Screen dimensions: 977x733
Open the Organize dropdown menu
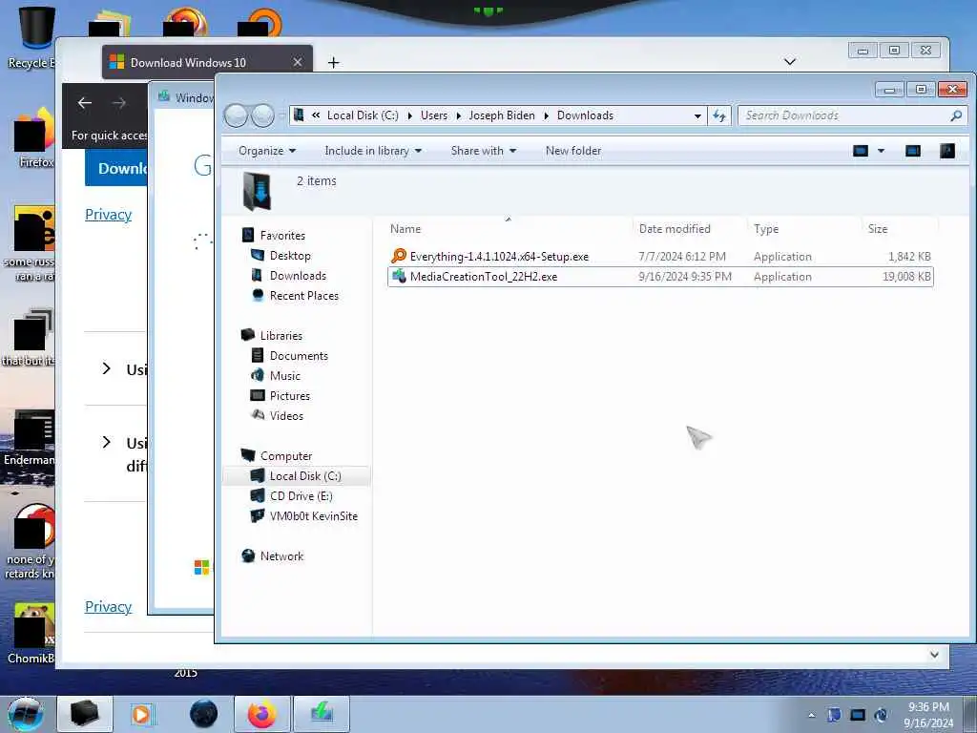(267, 151)
